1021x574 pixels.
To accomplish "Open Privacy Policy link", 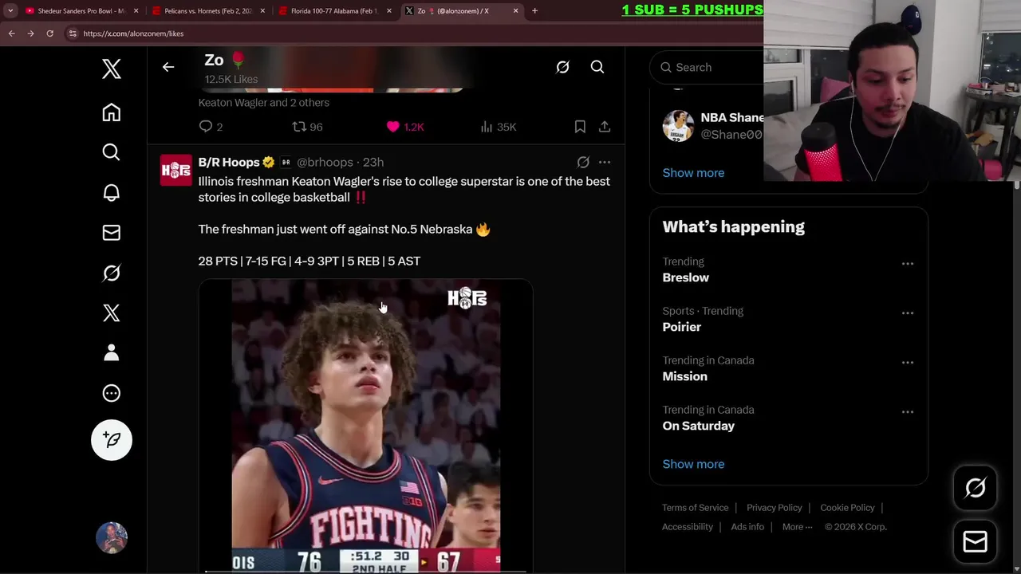I will tap(774, 508).
